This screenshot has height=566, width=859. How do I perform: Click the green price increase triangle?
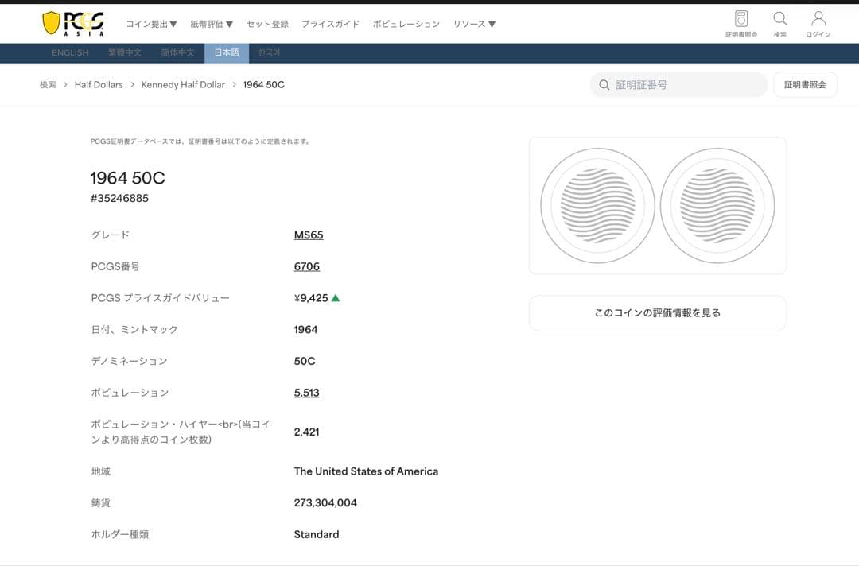click(336, 298)
